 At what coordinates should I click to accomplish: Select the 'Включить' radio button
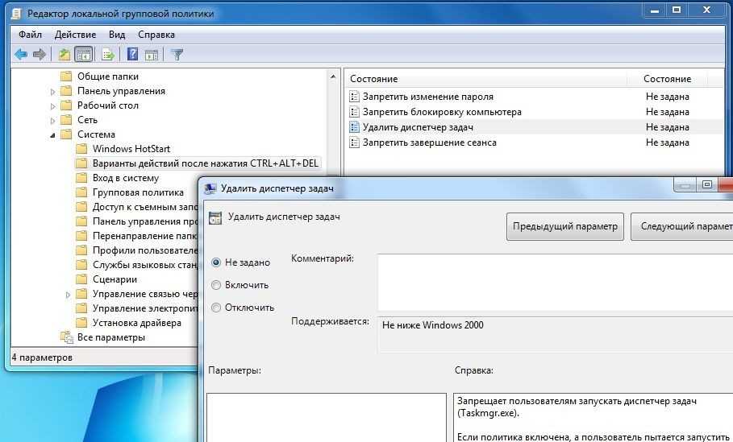click(216, 285)
